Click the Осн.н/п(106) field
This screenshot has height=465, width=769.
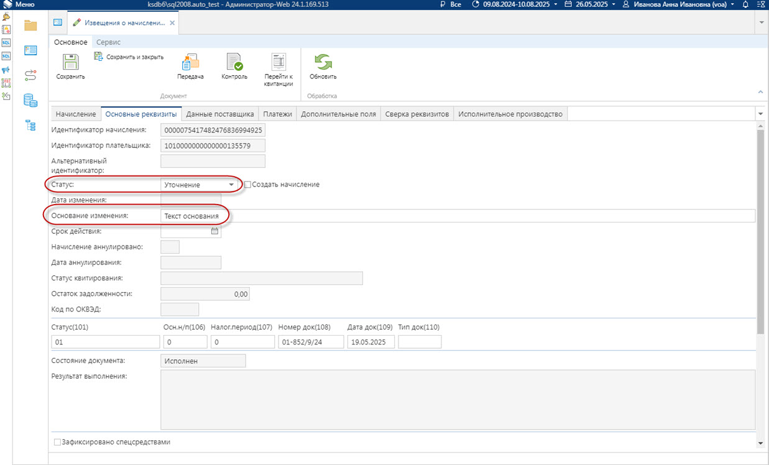185,342
